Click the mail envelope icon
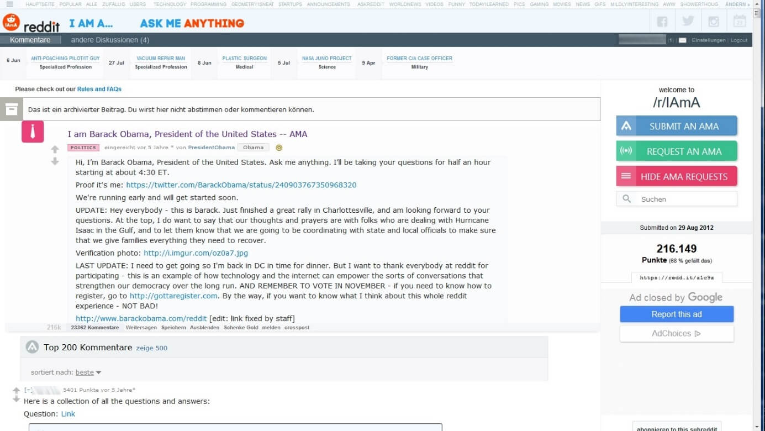This screenshot has height=431, width=765. click(x=683, y=40)
